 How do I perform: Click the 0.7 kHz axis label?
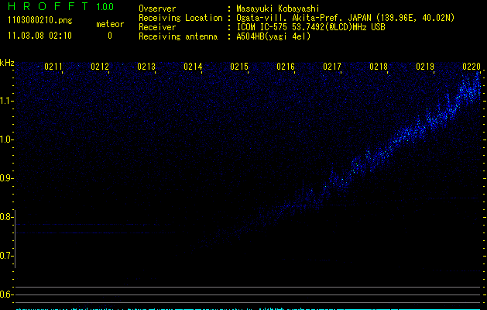pos(6,256)
